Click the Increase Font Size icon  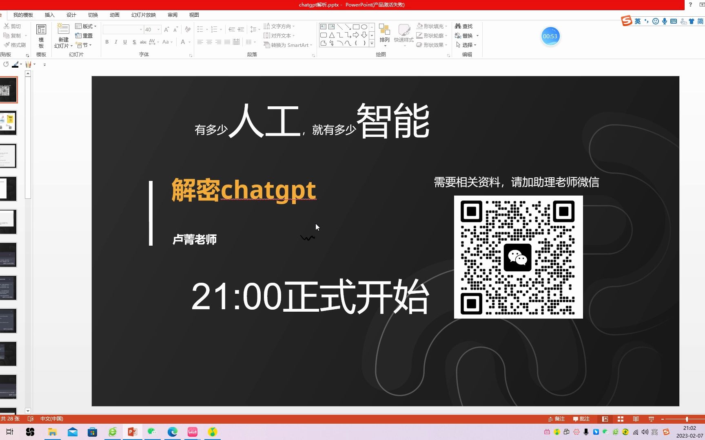click(166, 29)
